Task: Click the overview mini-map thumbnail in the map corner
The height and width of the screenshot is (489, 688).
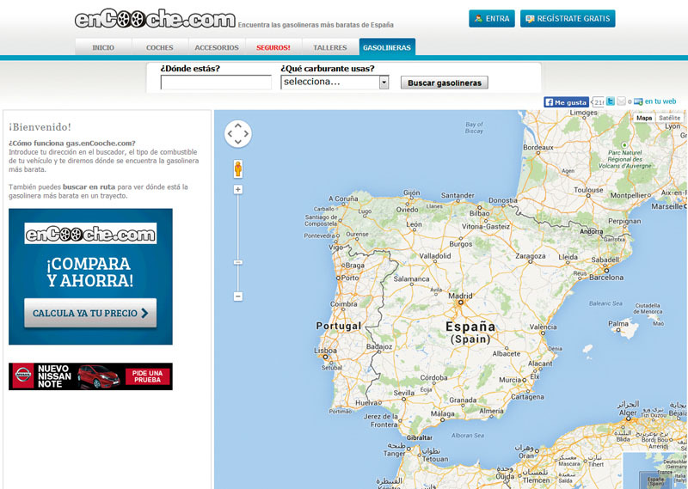Action: click(x=655, y=471)
